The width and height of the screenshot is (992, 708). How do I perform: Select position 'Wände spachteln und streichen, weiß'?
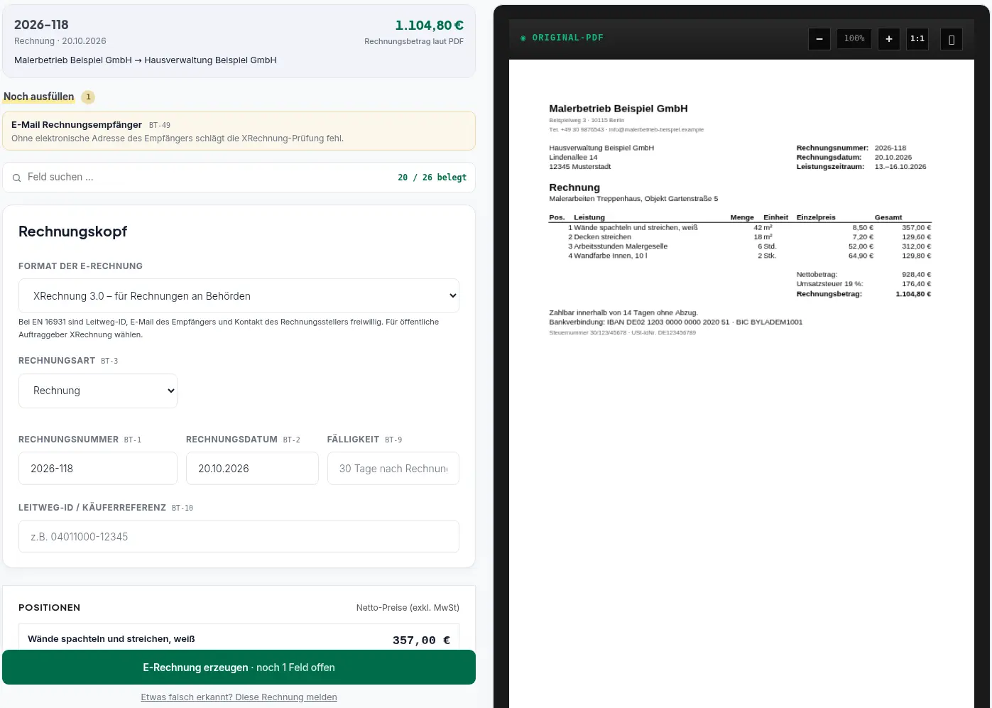pyautogui.click(x=239, y=639)
